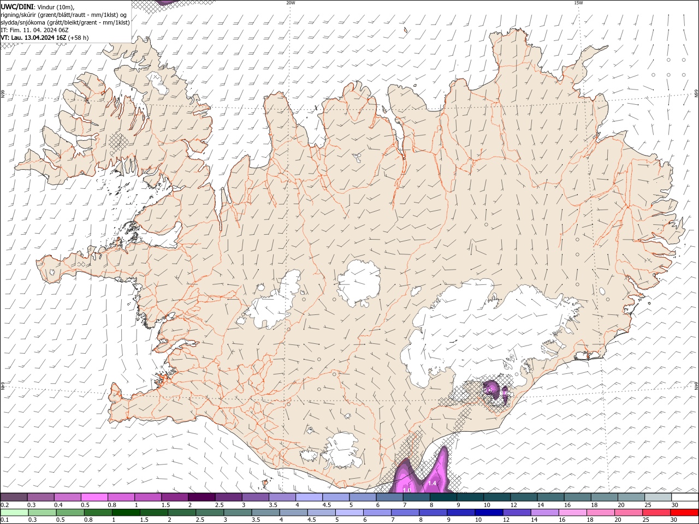699x524 pixels.
Task: Click the IT: Fim. 11. 04. 2024 06Z line
Action: [34, 30]
